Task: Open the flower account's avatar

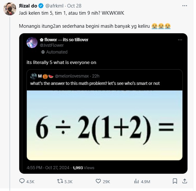Action: (x=32, y=42)
